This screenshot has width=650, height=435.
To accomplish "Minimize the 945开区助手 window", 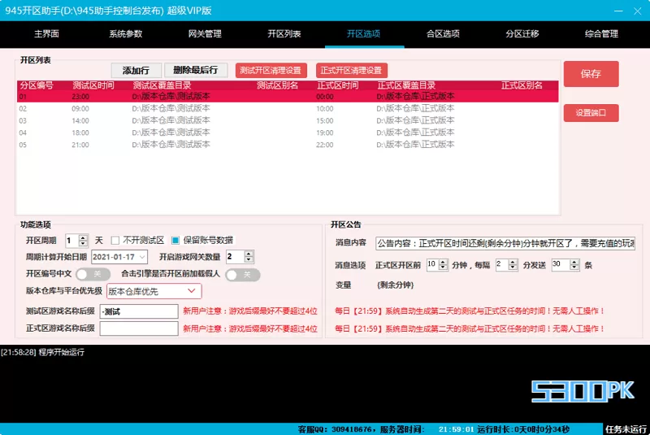I will 618,11.
